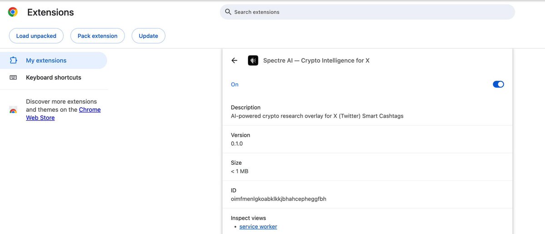
Task: Click the search magnifier icon
Action: tap(228, 12)
